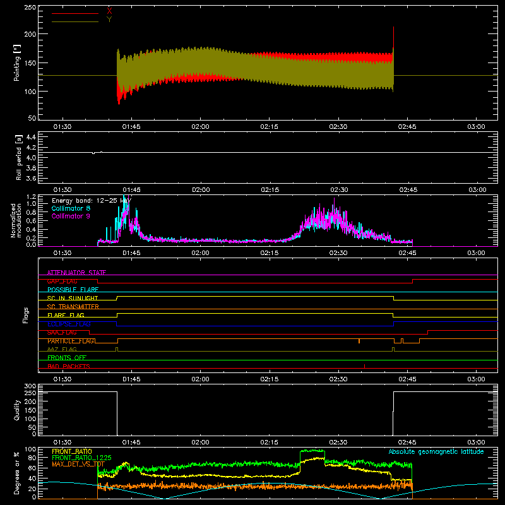Viewport: 505px width, 505px height.
Task: Click the Y legend label
Action: click(109, 20)
